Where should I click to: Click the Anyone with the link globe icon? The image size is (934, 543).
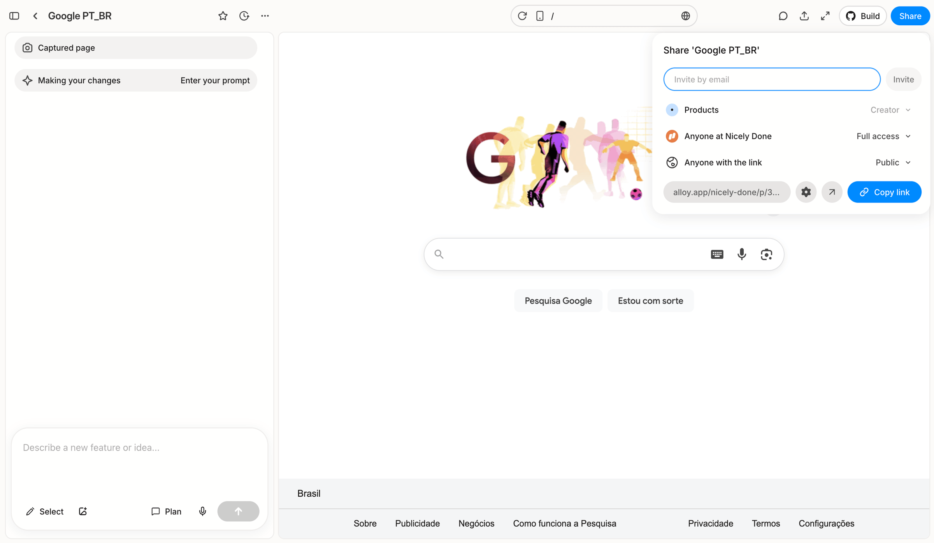[x=672, y=162]
